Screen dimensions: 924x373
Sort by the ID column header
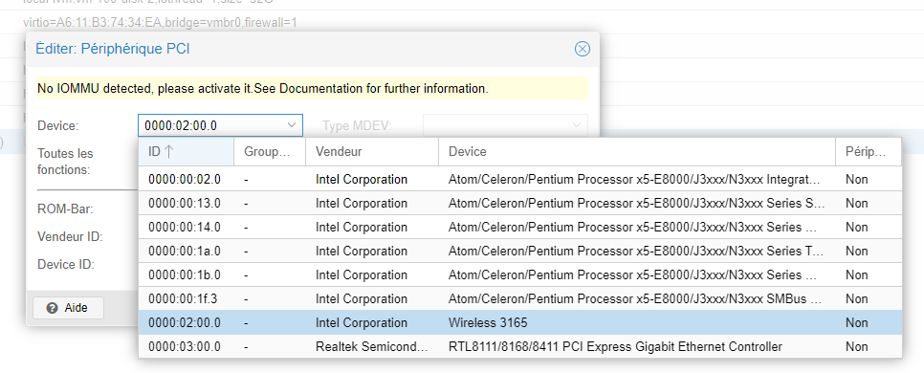coord(187,151)
